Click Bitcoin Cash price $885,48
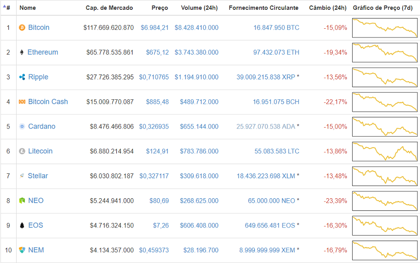The height and width of the screenshot is (263, 420). (x=157, y=102)
